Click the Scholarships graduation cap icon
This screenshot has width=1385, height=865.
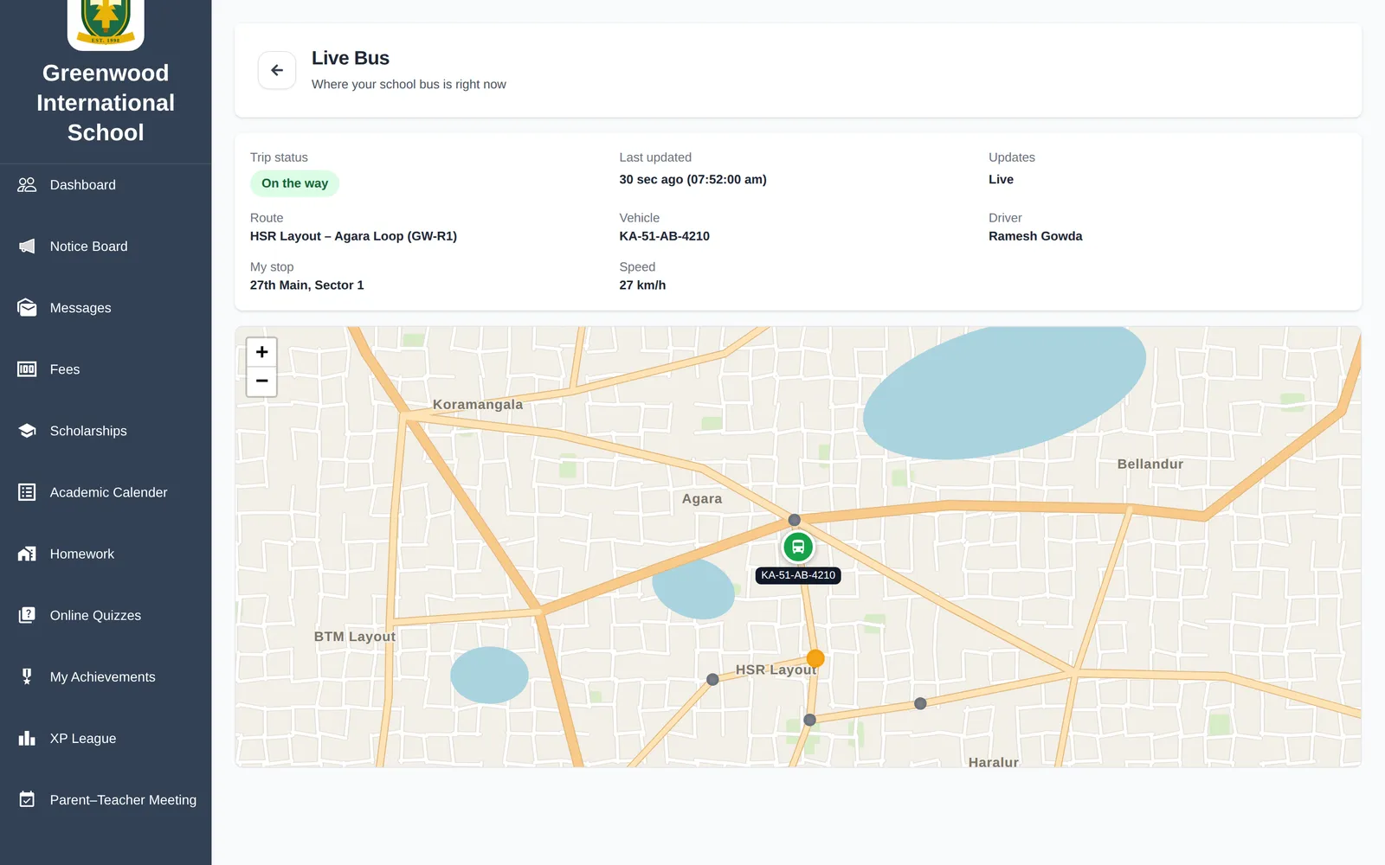(x=27, y=431)
